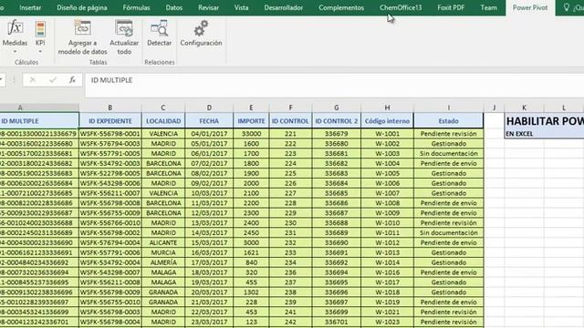Select the Power Pivot tab
This screenshot has height=328, width=584.
(530, 7)
